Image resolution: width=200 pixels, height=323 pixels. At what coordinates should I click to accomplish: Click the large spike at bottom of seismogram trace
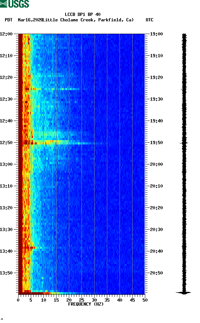pyautogui.click(x=183, y=292)
